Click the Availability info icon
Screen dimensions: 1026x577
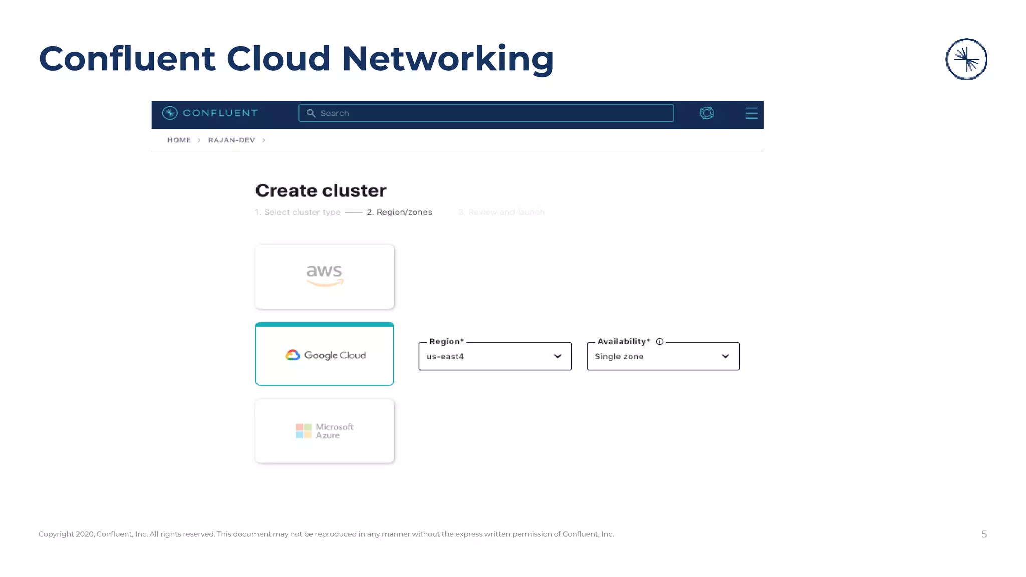click(660, 342)
